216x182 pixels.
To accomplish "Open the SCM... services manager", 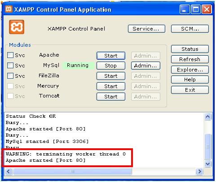I will [190, 29].
